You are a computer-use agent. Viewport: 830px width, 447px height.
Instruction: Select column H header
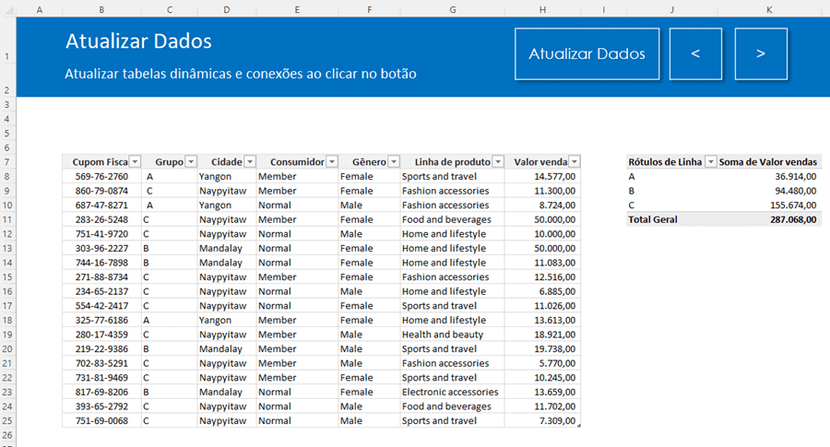tap(542, 9)
